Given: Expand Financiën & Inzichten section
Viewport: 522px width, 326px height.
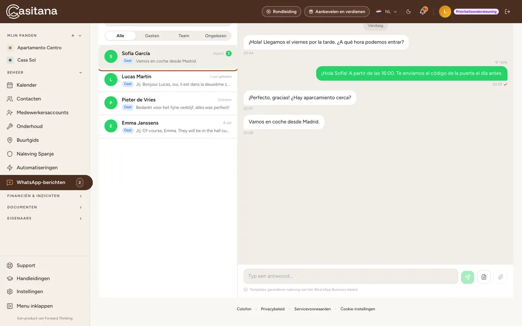Looking at the screenshot, I should pyautogui.click(x=45, y=196).
